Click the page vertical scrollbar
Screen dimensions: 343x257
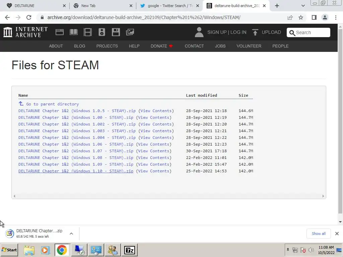point(340,121)
